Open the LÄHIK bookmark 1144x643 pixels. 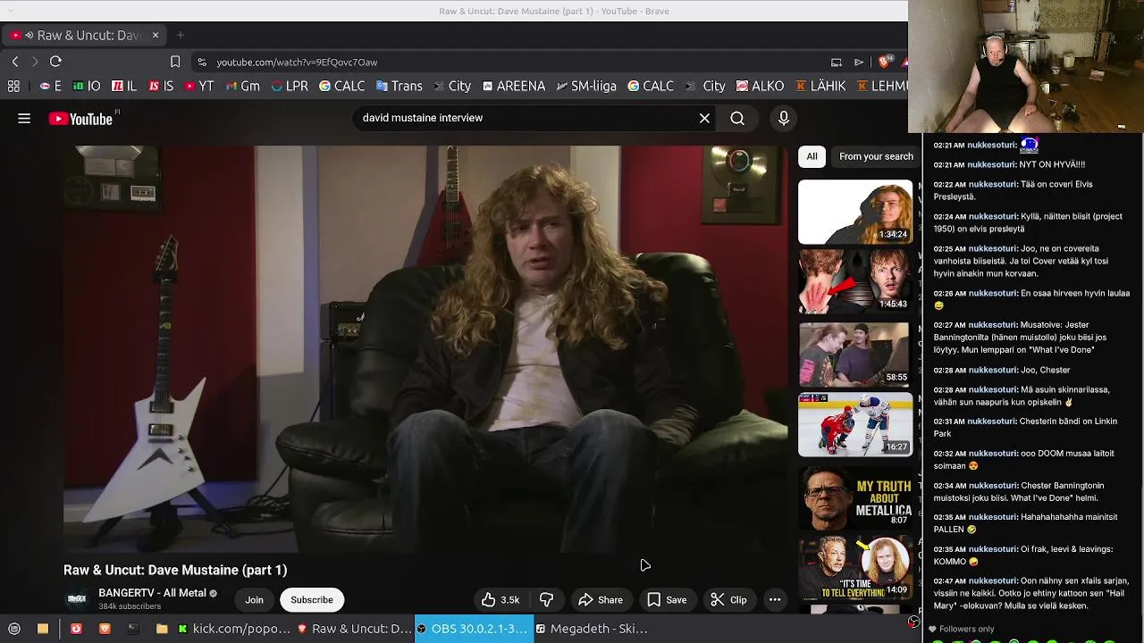(x=820, y=86)
